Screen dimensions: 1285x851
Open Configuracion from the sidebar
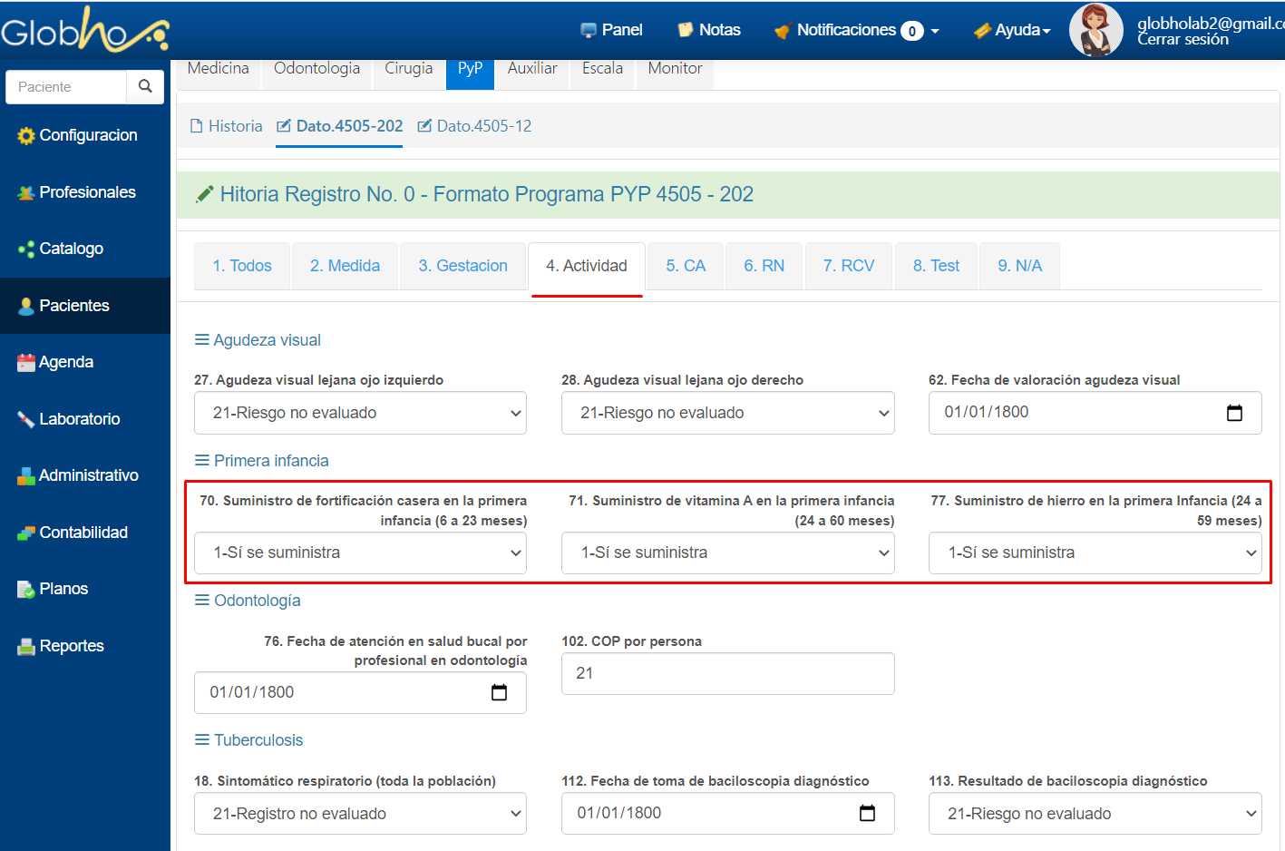(88, 135)
